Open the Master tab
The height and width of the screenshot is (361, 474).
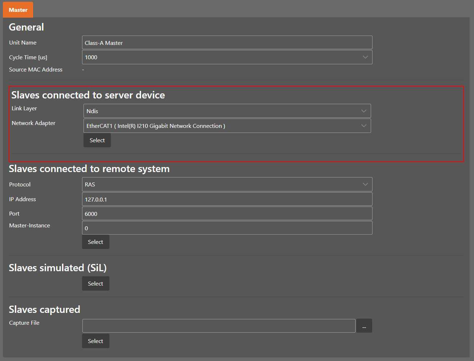18,10
